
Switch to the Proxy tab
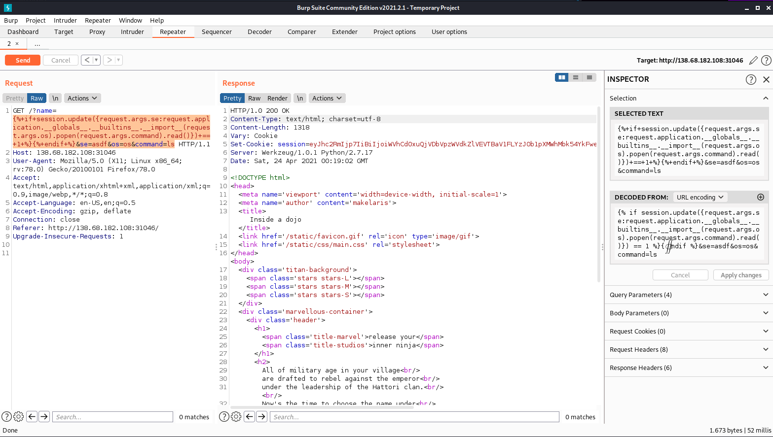coord(97,32)
